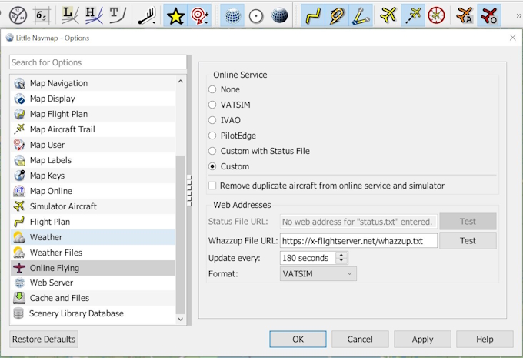This screenshot has height=358, width=523.
Task: Toggle online aircraft (O) display icon
Action: pos(488,15)
